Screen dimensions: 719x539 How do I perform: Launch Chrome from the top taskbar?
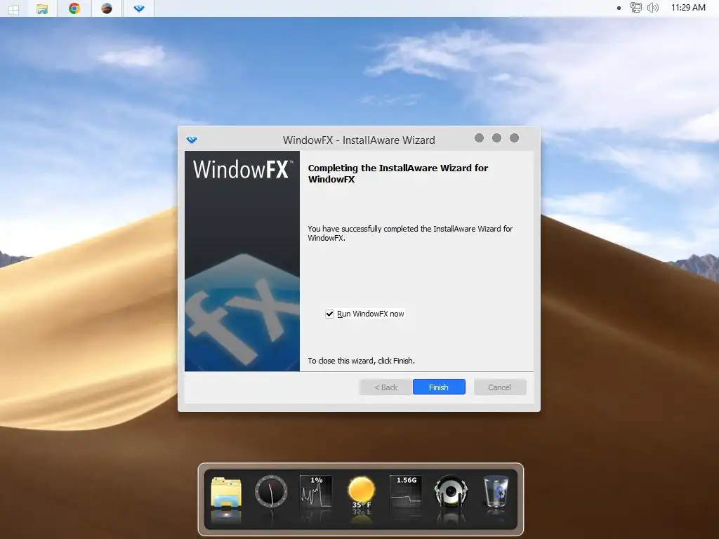click(74, 8)
